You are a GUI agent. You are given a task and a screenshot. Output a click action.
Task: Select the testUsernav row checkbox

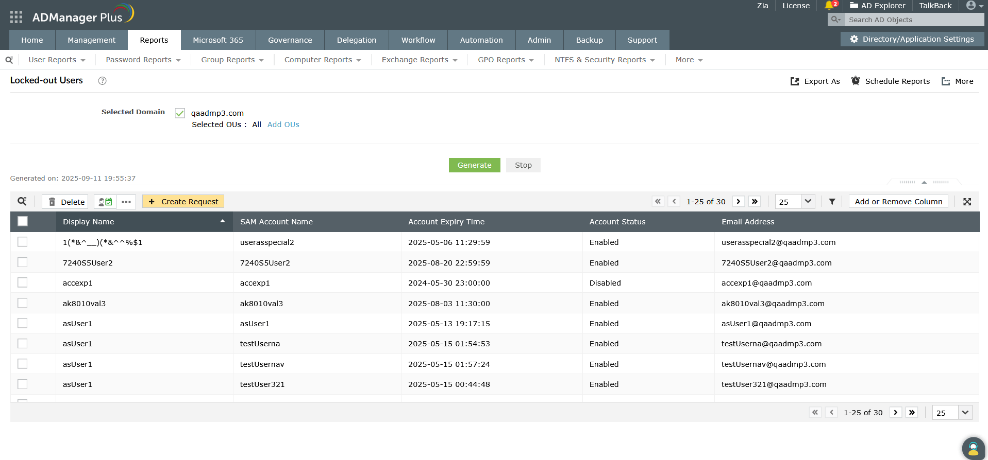point(23,364)
